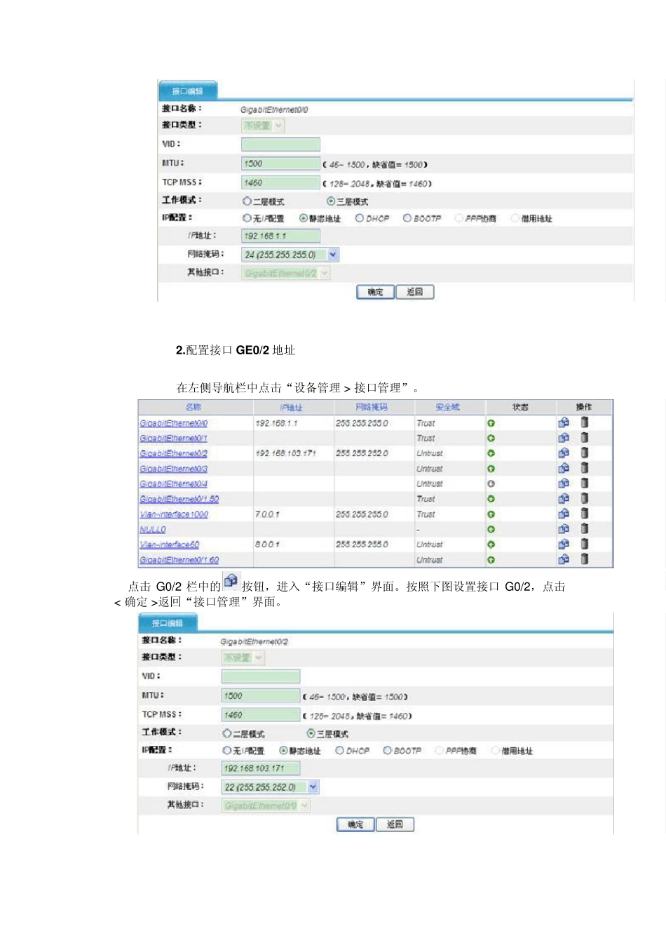Expand 其他接口 dropdown showing GigabitEthernet0/0
The width and height of the screenshot is (666, 943).
click(x=266, y=805)
